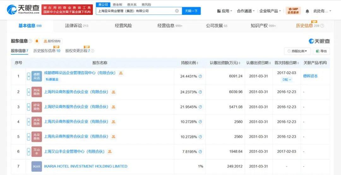Screen dimensions: 341x175
Task: Switch to 公司发展 tab
Action: (217, 26)
